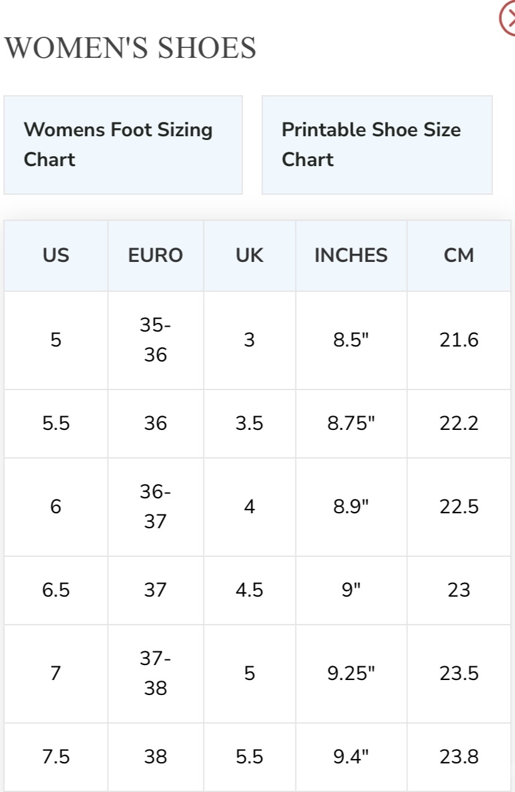Click the EURO column header

[x=155, y=256]
